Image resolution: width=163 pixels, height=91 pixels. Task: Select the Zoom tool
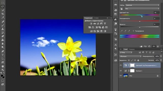(3, 70)
